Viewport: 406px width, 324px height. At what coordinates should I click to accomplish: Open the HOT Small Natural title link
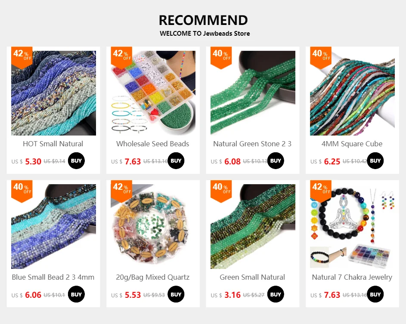point(53,144)
